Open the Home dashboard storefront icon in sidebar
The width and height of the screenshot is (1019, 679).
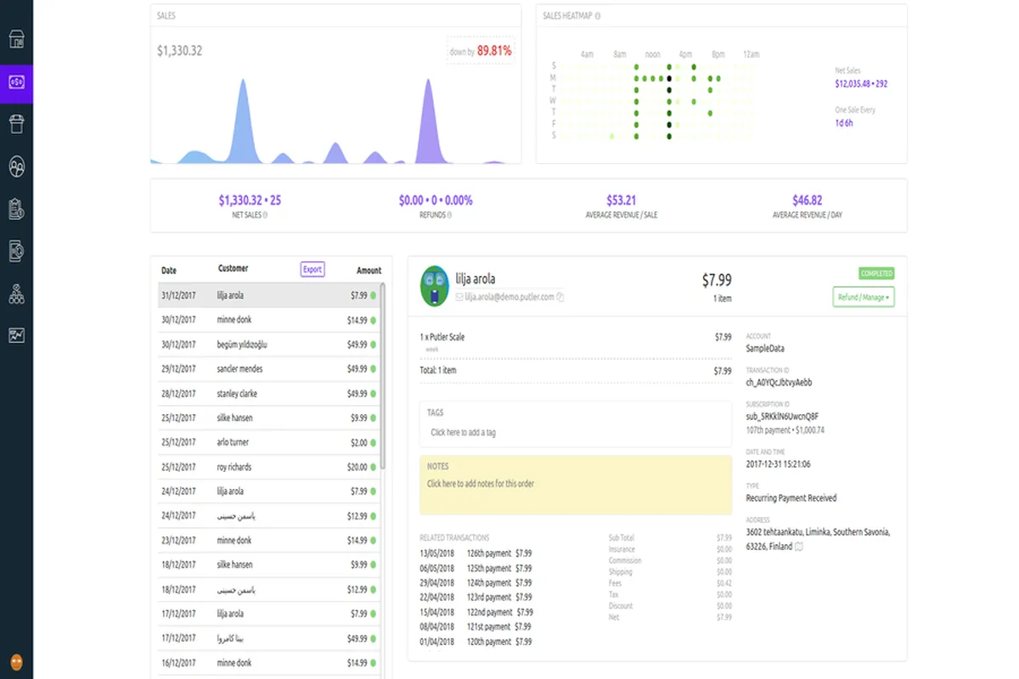pyautogui.click(x=16, y=39)
